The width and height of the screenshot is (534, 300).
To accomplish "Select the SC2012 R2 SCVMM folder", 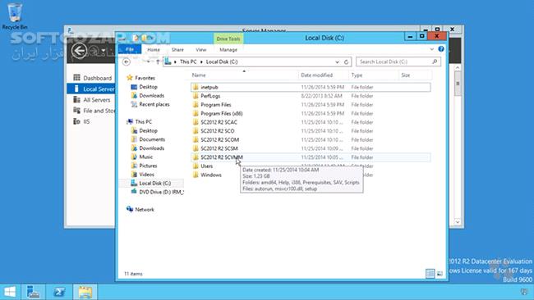I will tap(311, 157).
